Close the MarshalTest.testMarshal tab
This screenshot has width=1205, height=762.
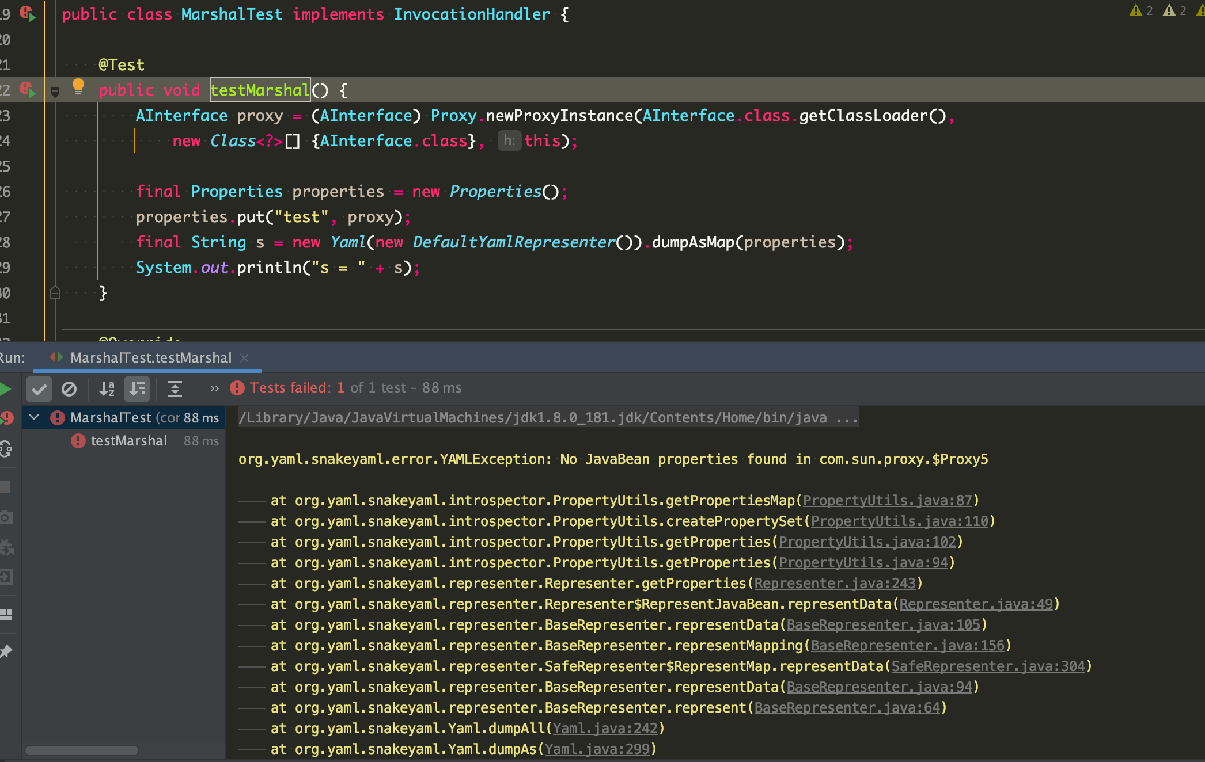pyautogui.click(x=244, y=357)
